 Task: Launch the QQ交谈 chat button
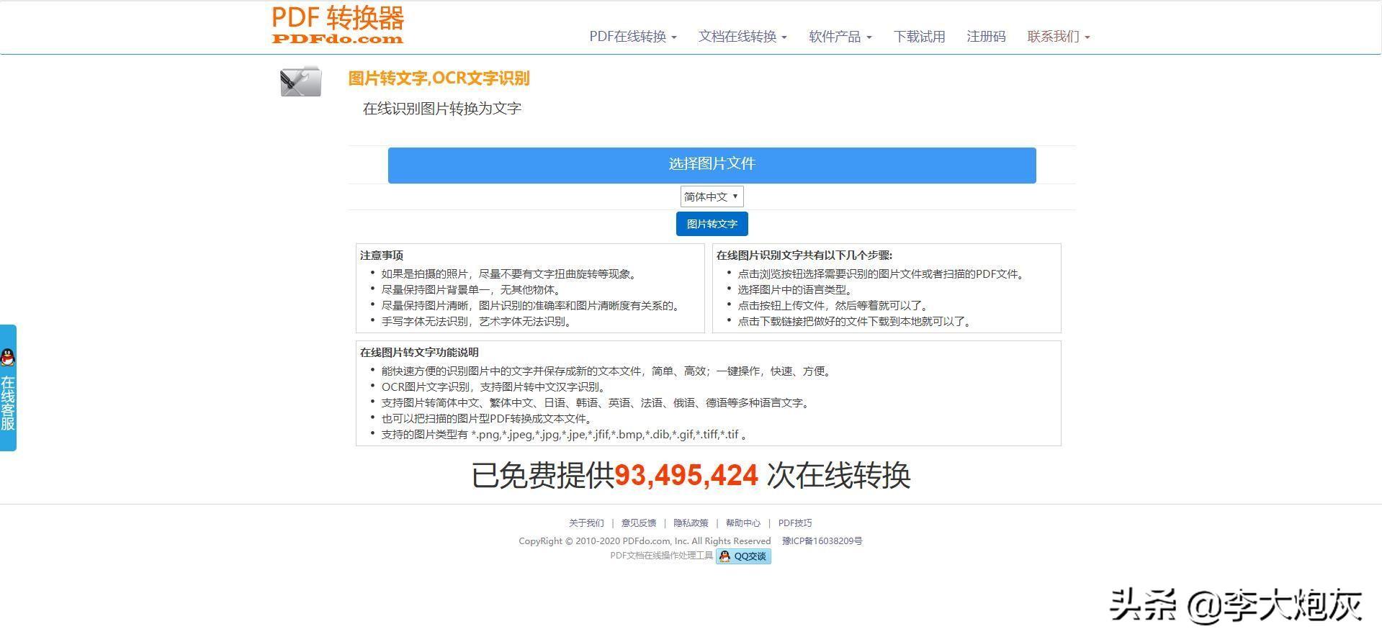pyautogui.click(x=743, y=556)
